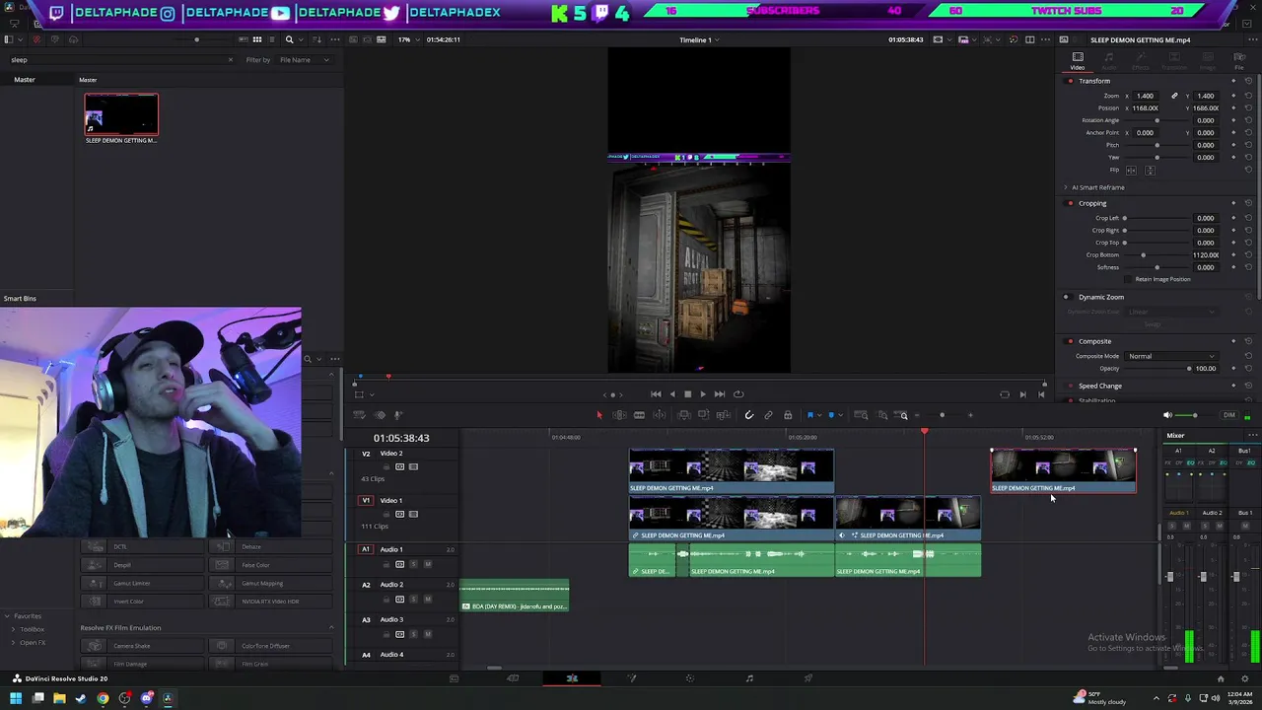Toggle Position Lock padlock
Image resolution: width=1262 pixels, height=710 pixels.
tap(788, 415)
